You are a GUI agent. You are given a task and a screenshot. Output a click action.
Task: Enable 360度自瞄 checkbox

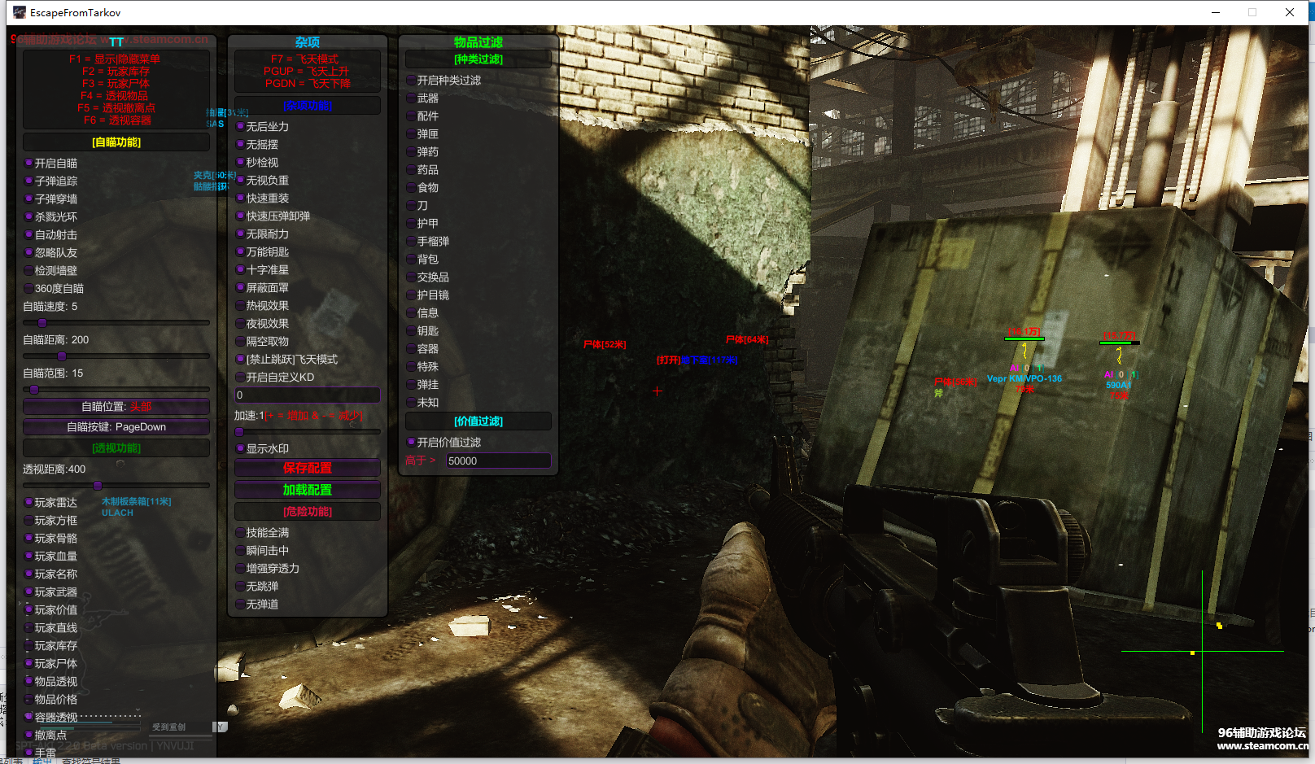click(x=29, y=288)
